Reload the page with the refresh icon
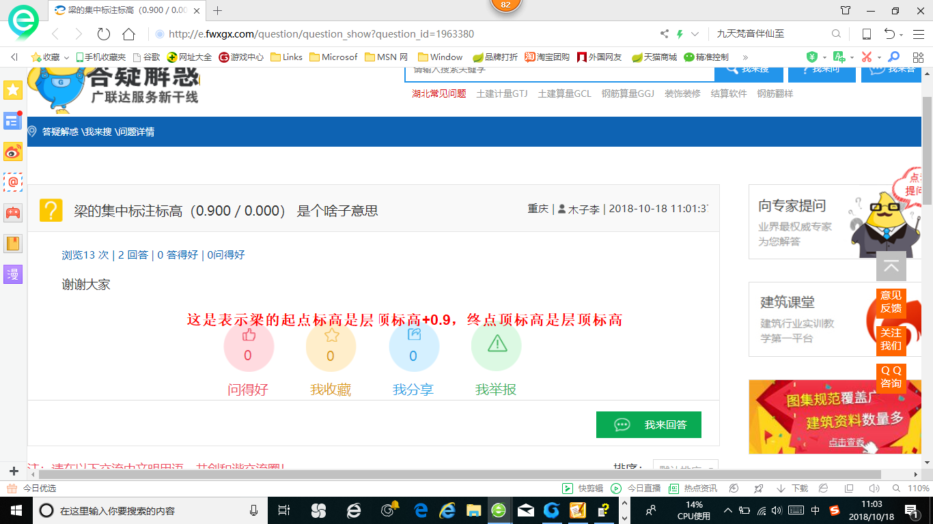Screen dimensions: 933x524 (x=104, y=34)
